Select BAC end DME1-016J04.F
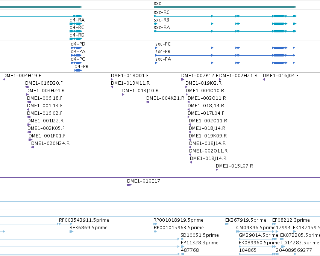320x256 pixels. (281, 76)
